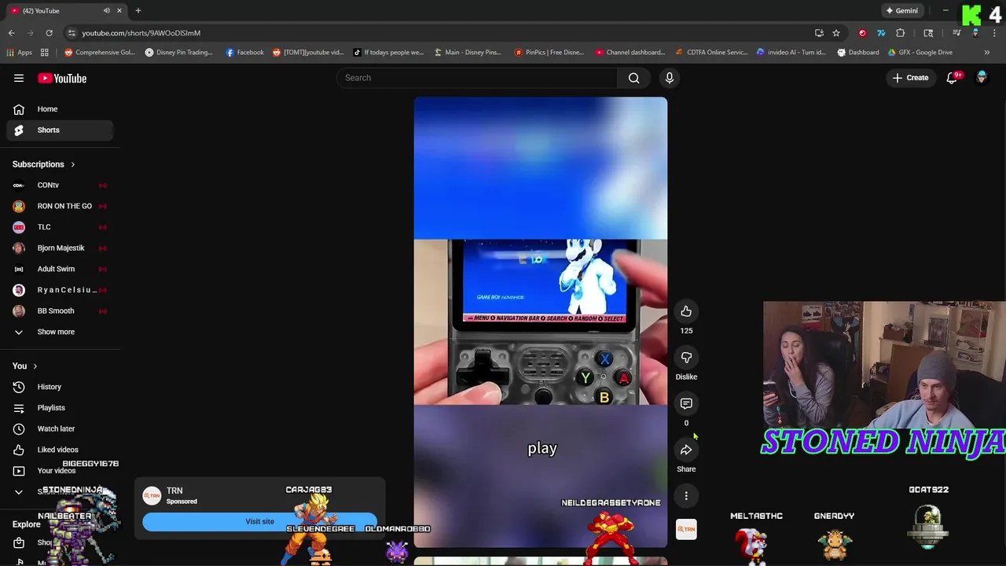Open Your videos in sidebar
1006x566 pixels.
59,471
